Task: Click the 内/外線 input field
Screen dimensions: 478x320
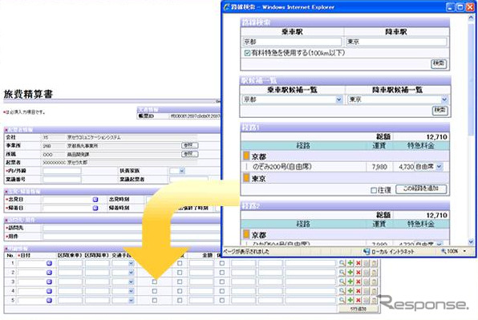Action: click(62, 171)
